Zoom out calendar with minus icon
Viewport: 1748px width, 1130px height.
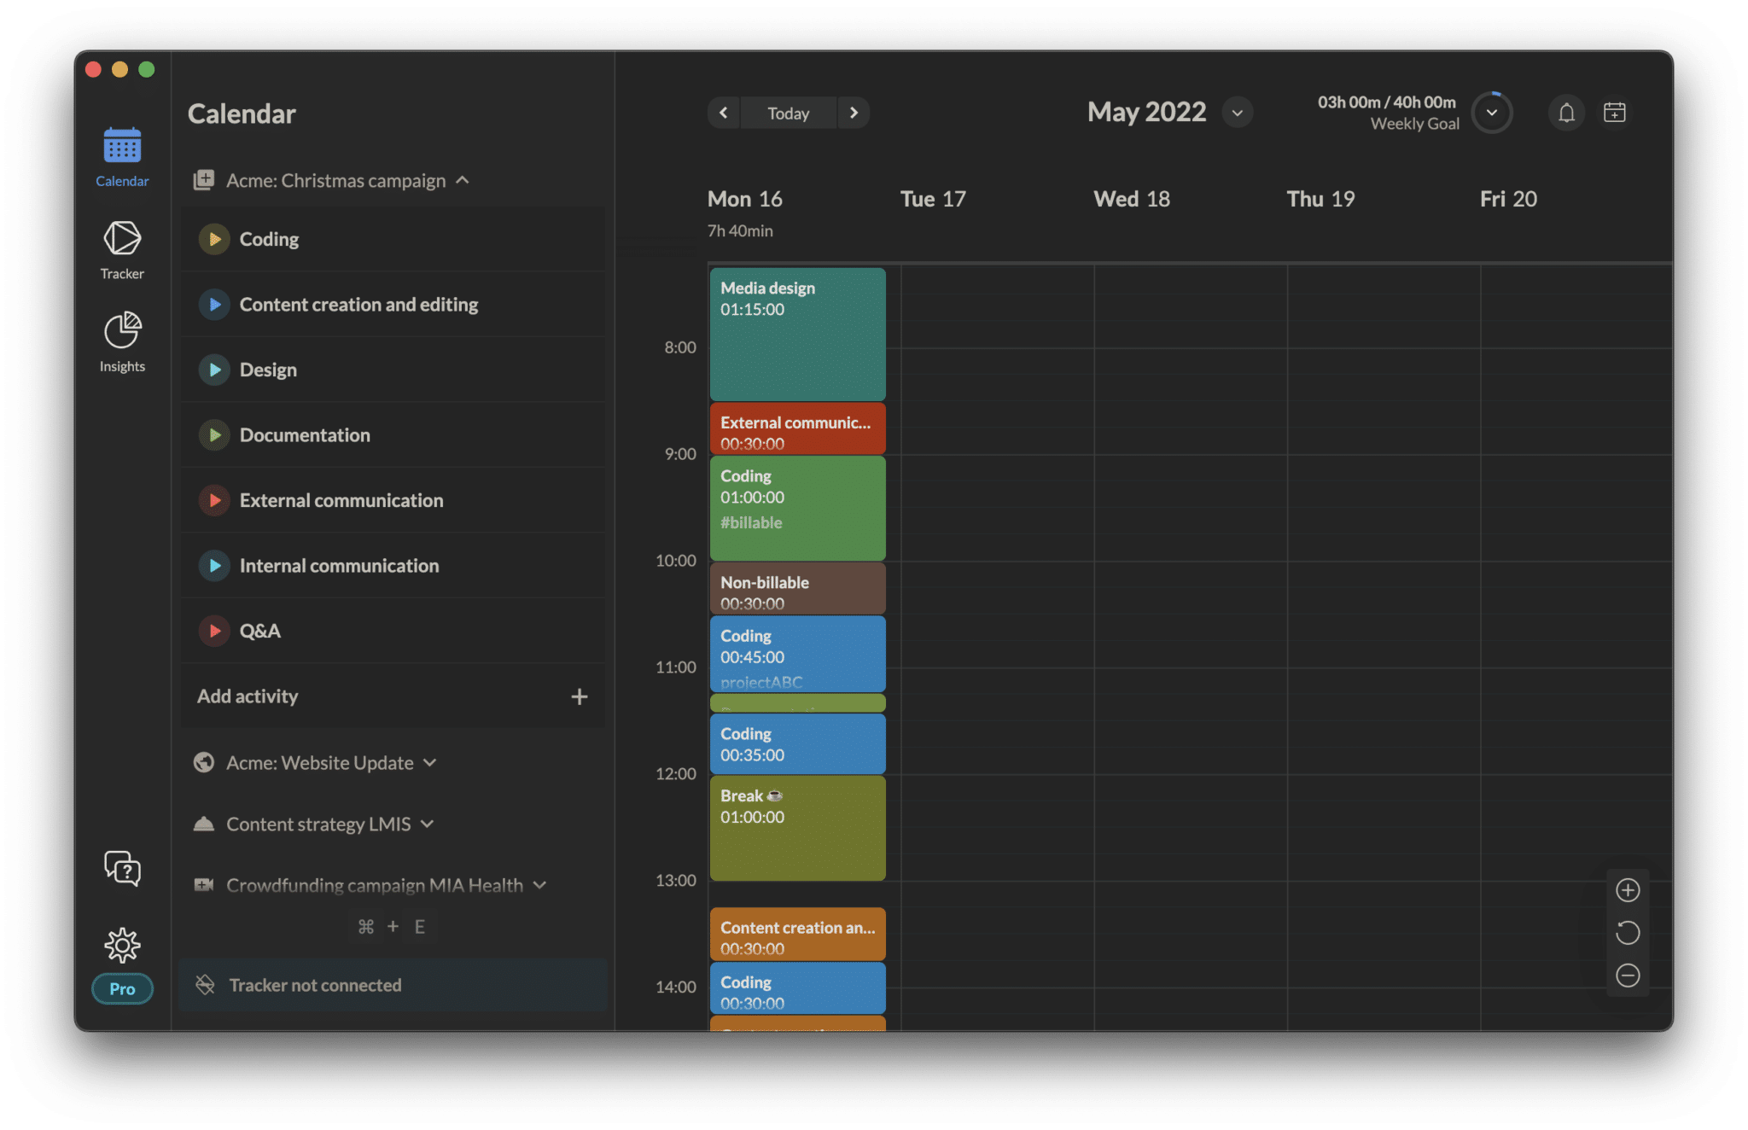click(1628, 976)
